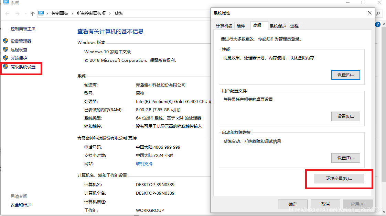This screenshot has width=386, height=216.
Task: Open user profiles 设置(E)... button
Action: [346, 116]
